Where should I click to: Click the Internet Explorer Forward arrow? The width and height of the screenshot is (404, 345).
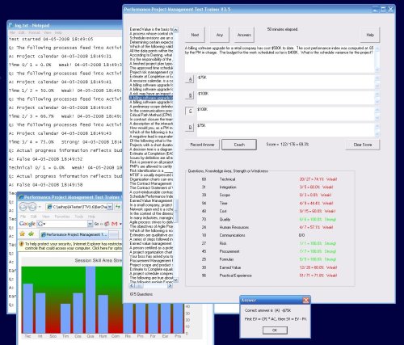coord(32,207)
